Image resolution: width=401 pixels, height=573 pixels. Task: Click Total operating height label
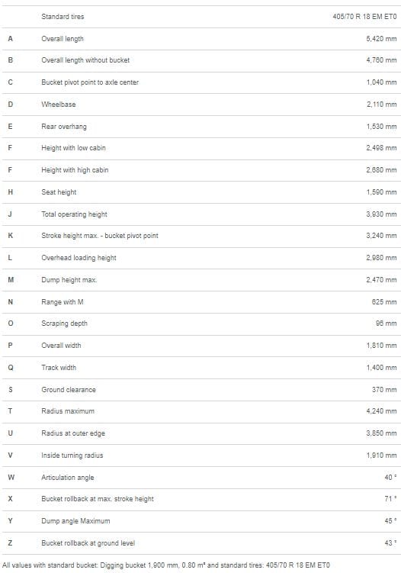[x=74, y=214]
